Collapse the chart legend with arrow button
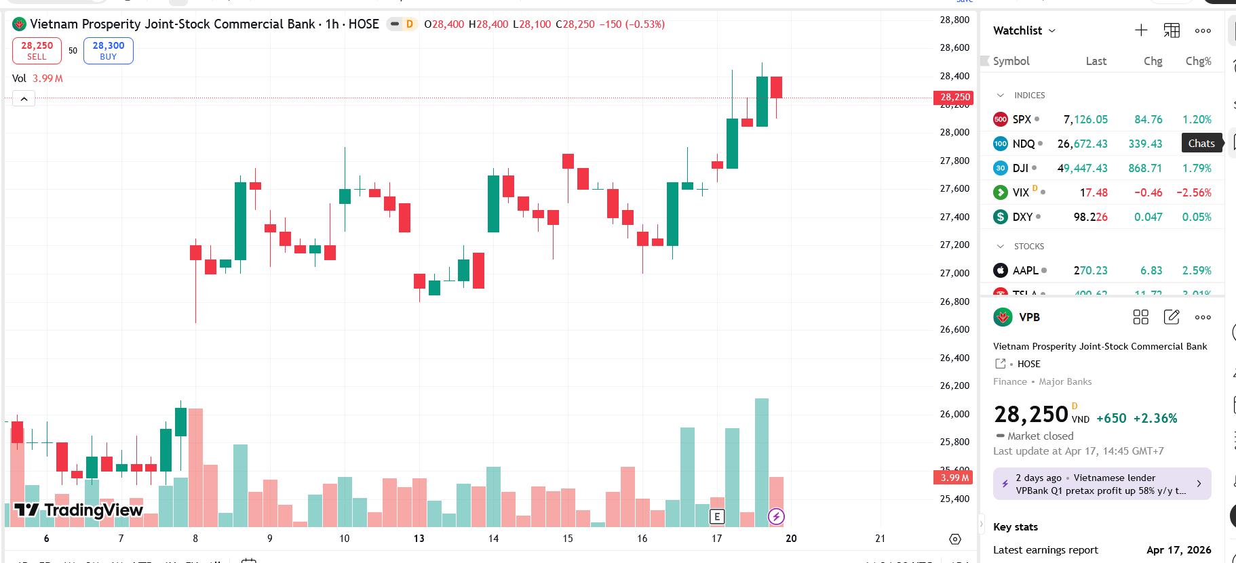This screenshot has height=563, width=1236. pyautogui.click(x=24, y=100)
